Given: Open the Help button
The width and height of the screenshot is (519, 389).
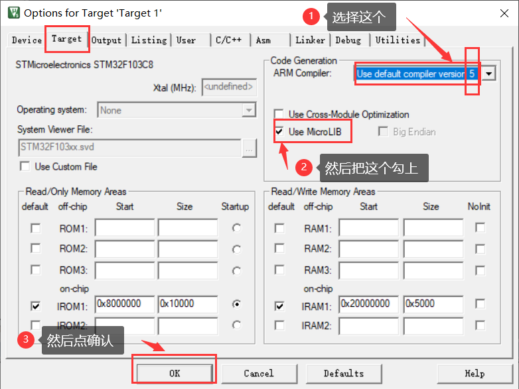Looking at the screenshot, I should point(475,374).
